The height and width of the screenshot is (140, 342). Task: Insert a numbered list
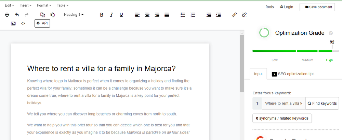(193, 15)
